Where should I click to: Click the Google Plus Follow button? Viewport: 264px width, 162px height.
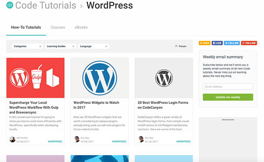tap(249, 43)
